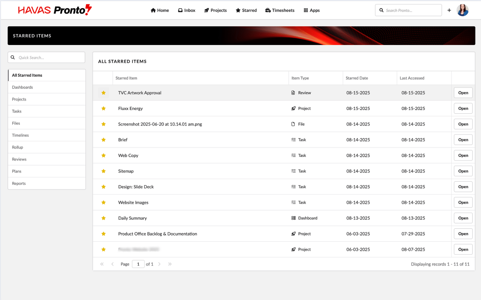
Task: Click the plus icon to create new
Action: pos(449,10)
